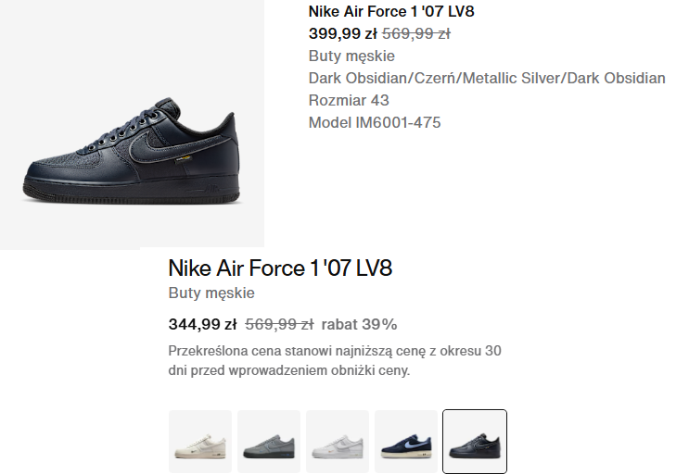Click the crossed-out 569,99 zł price at top
Image resolution: width=676 pixels, height=474 pixels.
coord(416,34)
